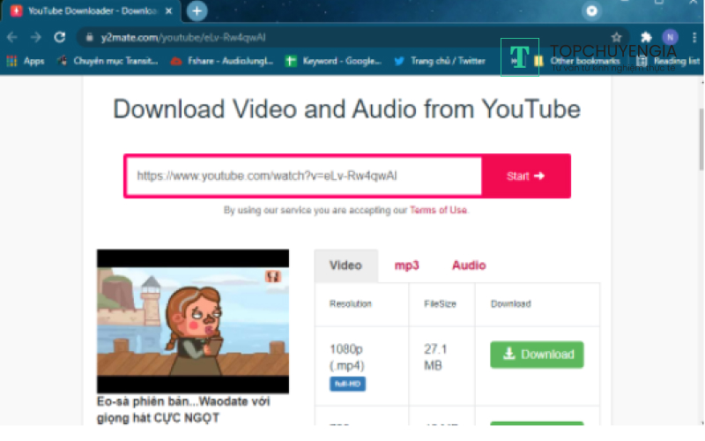Image resolution: width=705 pixels, height=441 pixels.
Task: Open the Fshare - AudioJungle bookmark
Action: pos(221,61)
